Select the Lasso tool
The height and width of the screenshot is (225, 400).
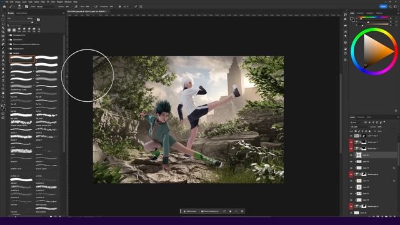[3, 24]
